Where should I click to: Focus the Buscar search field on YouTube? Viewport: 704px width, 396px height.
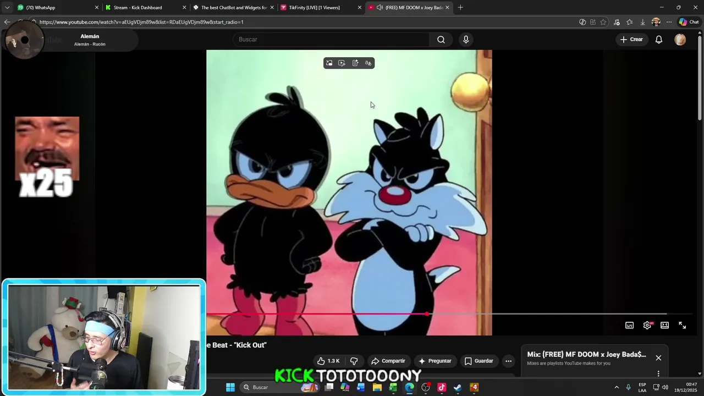pos(332,40)
